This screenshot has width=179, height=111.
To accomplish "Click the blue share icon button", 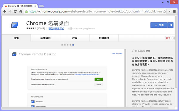I will (x=171, y=25).
